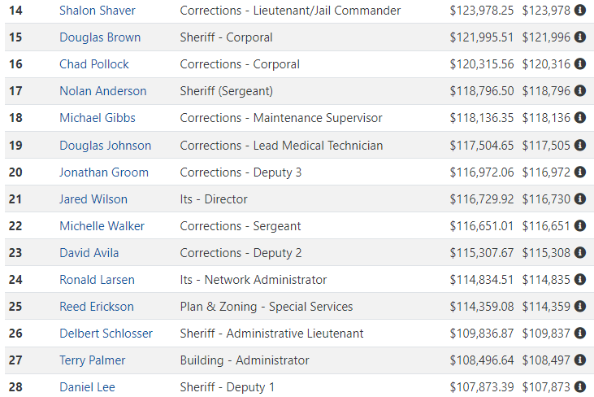The height and width of the screenshot is (397, 594).
Task: Open Shalon Shaver's employee profile link
Action: click(97, 11)
